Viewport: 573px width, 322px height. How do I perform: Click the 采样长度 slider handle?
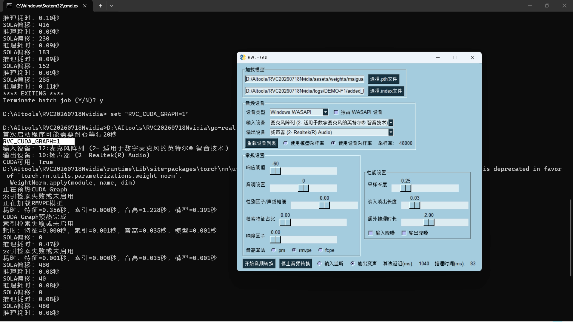(406, 188)
